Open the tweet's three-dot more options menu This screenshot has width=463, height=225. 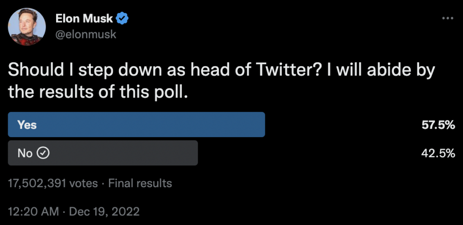[x=447, y=18]
